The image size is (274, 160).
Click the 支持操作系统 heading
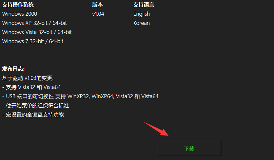pyautogui.click(x=18, y=5)
